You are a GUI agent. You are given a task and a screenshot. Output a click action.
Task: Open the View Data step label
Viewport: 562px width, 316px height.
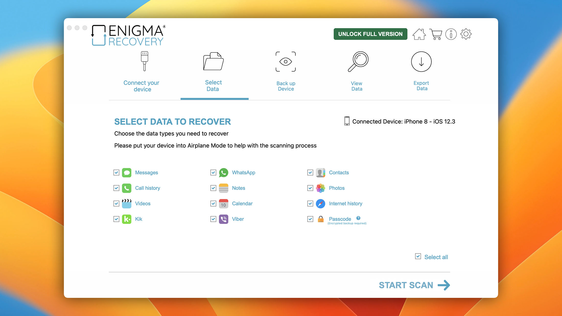357,86
